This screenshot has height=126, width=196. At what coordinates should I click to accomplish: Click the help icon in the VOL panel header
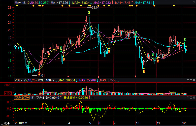(x=188, y=80)
